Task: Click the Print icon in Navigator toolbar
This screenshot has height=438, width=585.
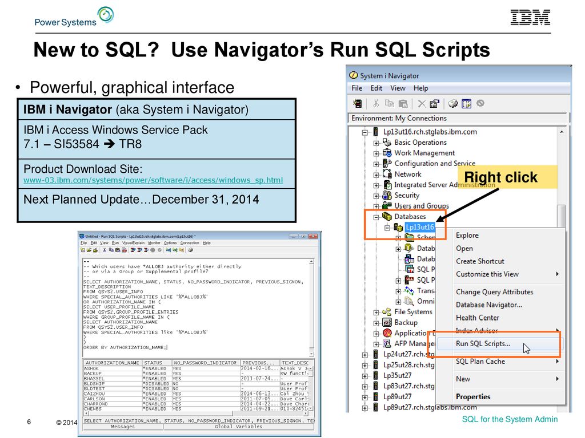Action: [453, 104]
